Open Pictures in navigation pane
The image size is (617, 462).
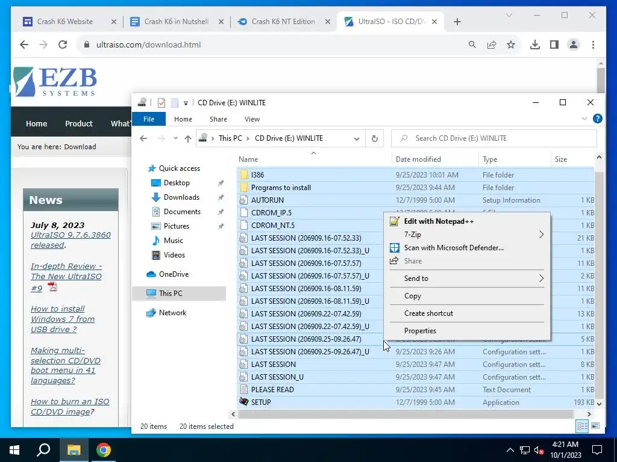coord(176,226)
